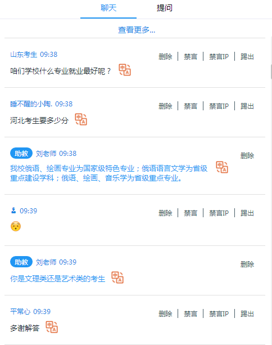Delete the 山东考生 message

point(165,56)
